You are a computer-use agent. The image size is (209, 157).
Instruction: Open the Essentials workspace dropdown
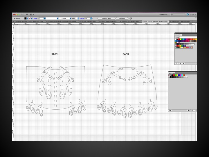(163, 14)
